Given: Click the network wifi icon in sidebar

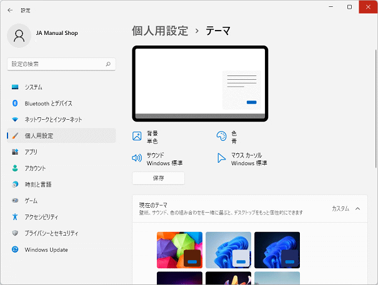Looking at the screenshot, I should (15, 119).
